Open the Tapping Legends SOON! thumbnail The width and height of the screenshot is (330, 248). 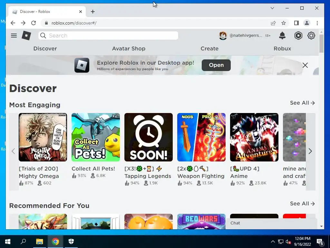coord(149,137)
